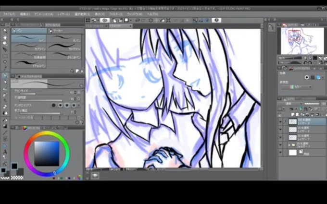Hide レイヤー 8 with its eye icon

(280, 130)
